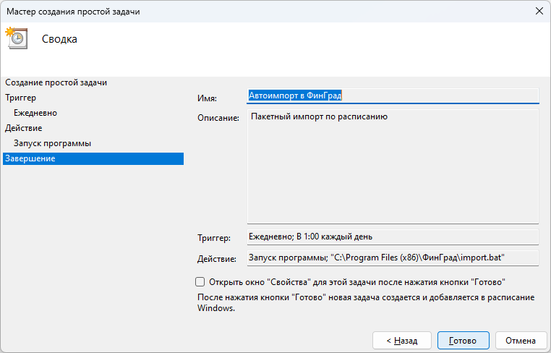The height and width of the screenshot is (353, 551).
Task: Open the Ежедневно sub-step
Action: (x=35, y=113)
